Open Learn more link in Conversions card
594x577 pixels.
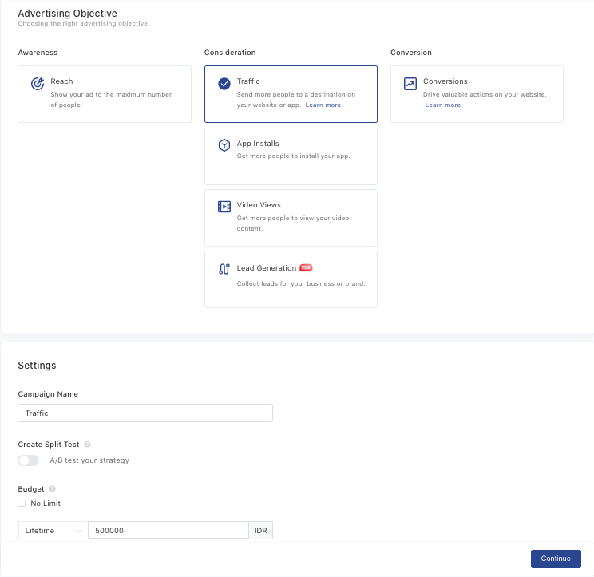pos(443,105)
